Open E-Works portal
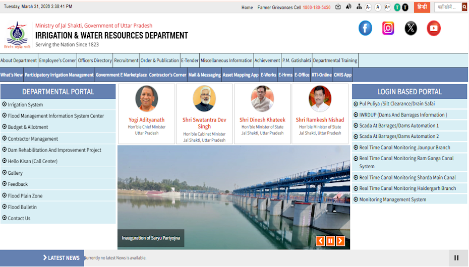 point(268,75)
